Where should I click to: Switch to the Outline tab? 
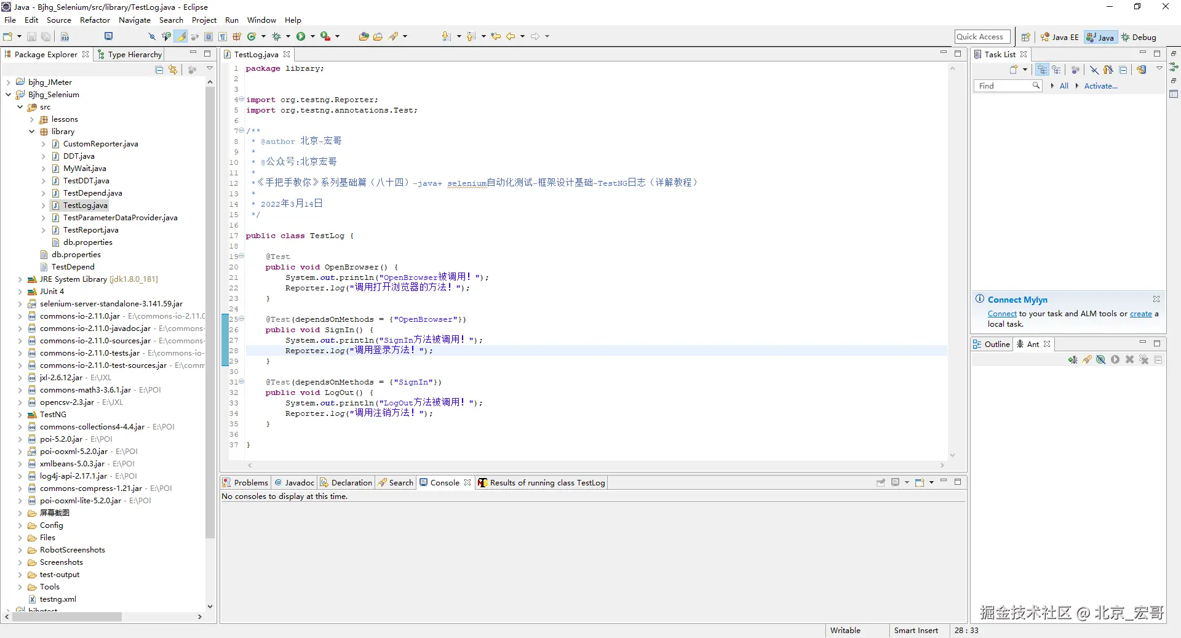(x=992, y=345)
